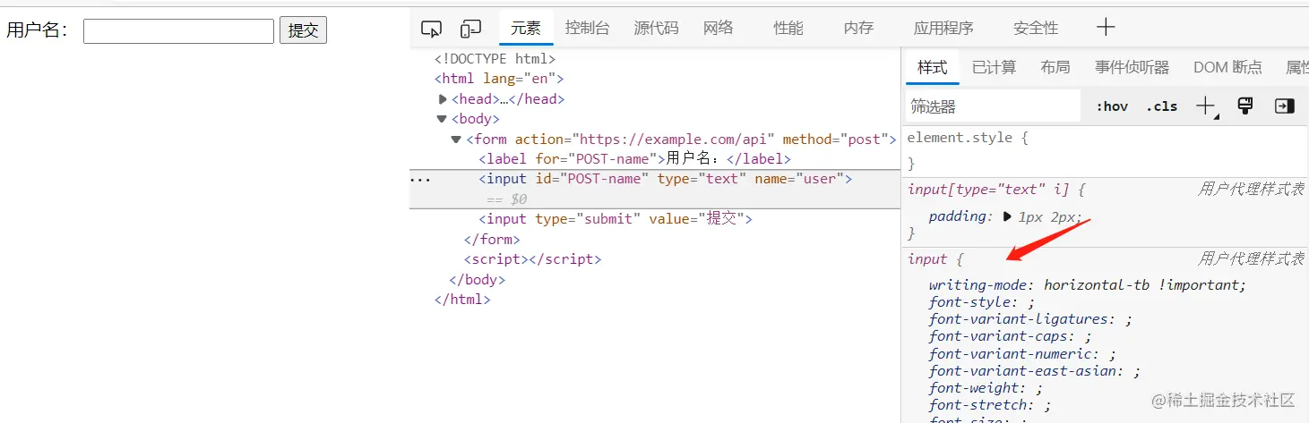
Task: Switch to the DOM 断点 sub-tab
Action: tap(1227, 67)
